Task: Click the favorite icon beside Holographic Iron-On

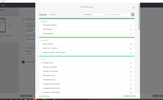Action: [x=131, y=80]
